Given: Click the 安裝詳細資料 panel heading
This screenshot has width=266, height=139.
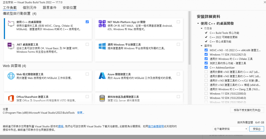Looking at the screenshot, I should [x=209, y=16].
